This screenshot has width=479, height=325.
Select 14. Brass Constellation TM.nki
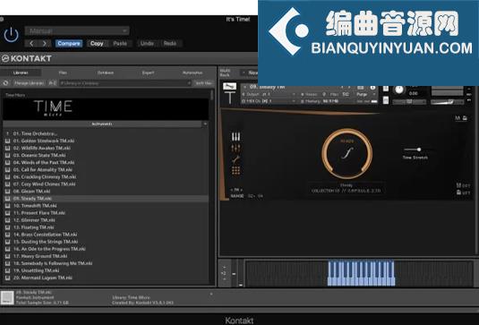(45, 235)
